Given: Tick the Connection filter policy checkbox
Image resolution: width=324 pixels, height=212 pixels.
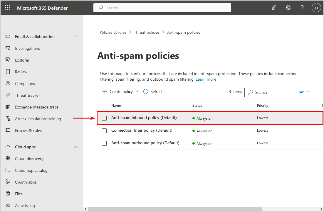Looking at the screenshot, I should click(104, 131).
